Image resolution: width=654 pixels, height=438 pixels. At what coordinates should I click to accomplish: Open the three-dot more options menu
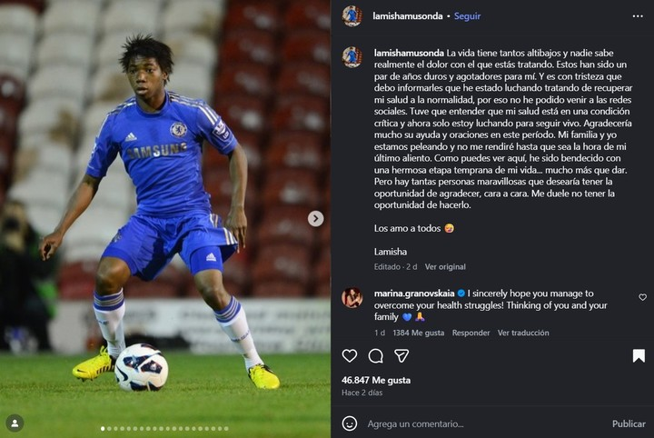pos(638,16)
